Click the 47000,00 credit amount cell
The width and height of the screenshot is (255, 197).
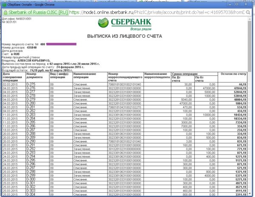(206, 88)
